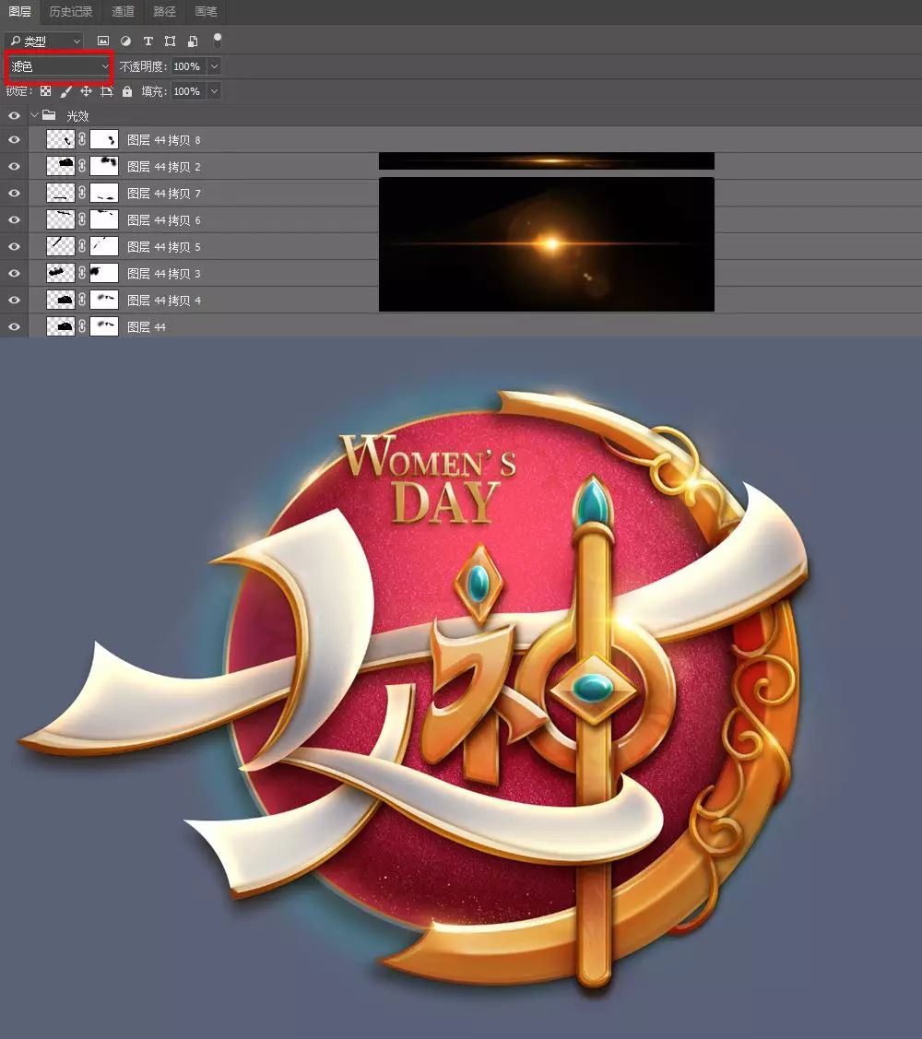Screen dimensions: 922x1039
Task: Open the 历史记录 history tab
Action: (x=71, y=12)
